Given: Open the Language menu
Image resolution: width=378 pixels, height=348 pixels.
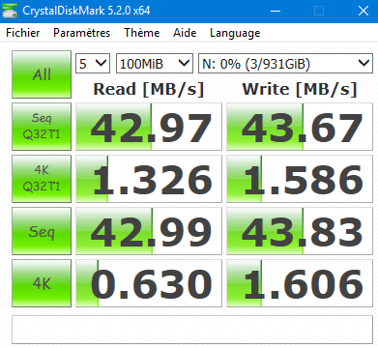Looking at the screenshot, I should [x=235, y=33].
